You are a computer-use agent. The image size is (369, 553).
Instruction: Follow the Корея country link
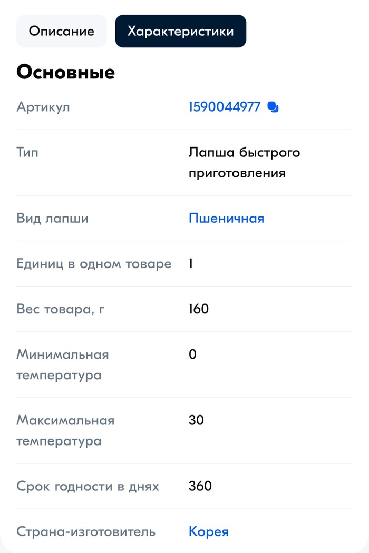tap(208, 531)
